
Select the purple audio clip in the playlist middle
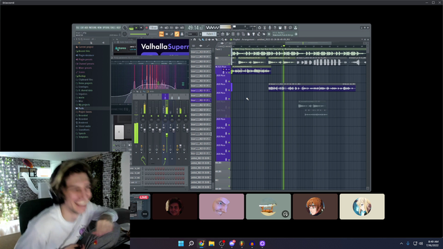pos(311,88)
